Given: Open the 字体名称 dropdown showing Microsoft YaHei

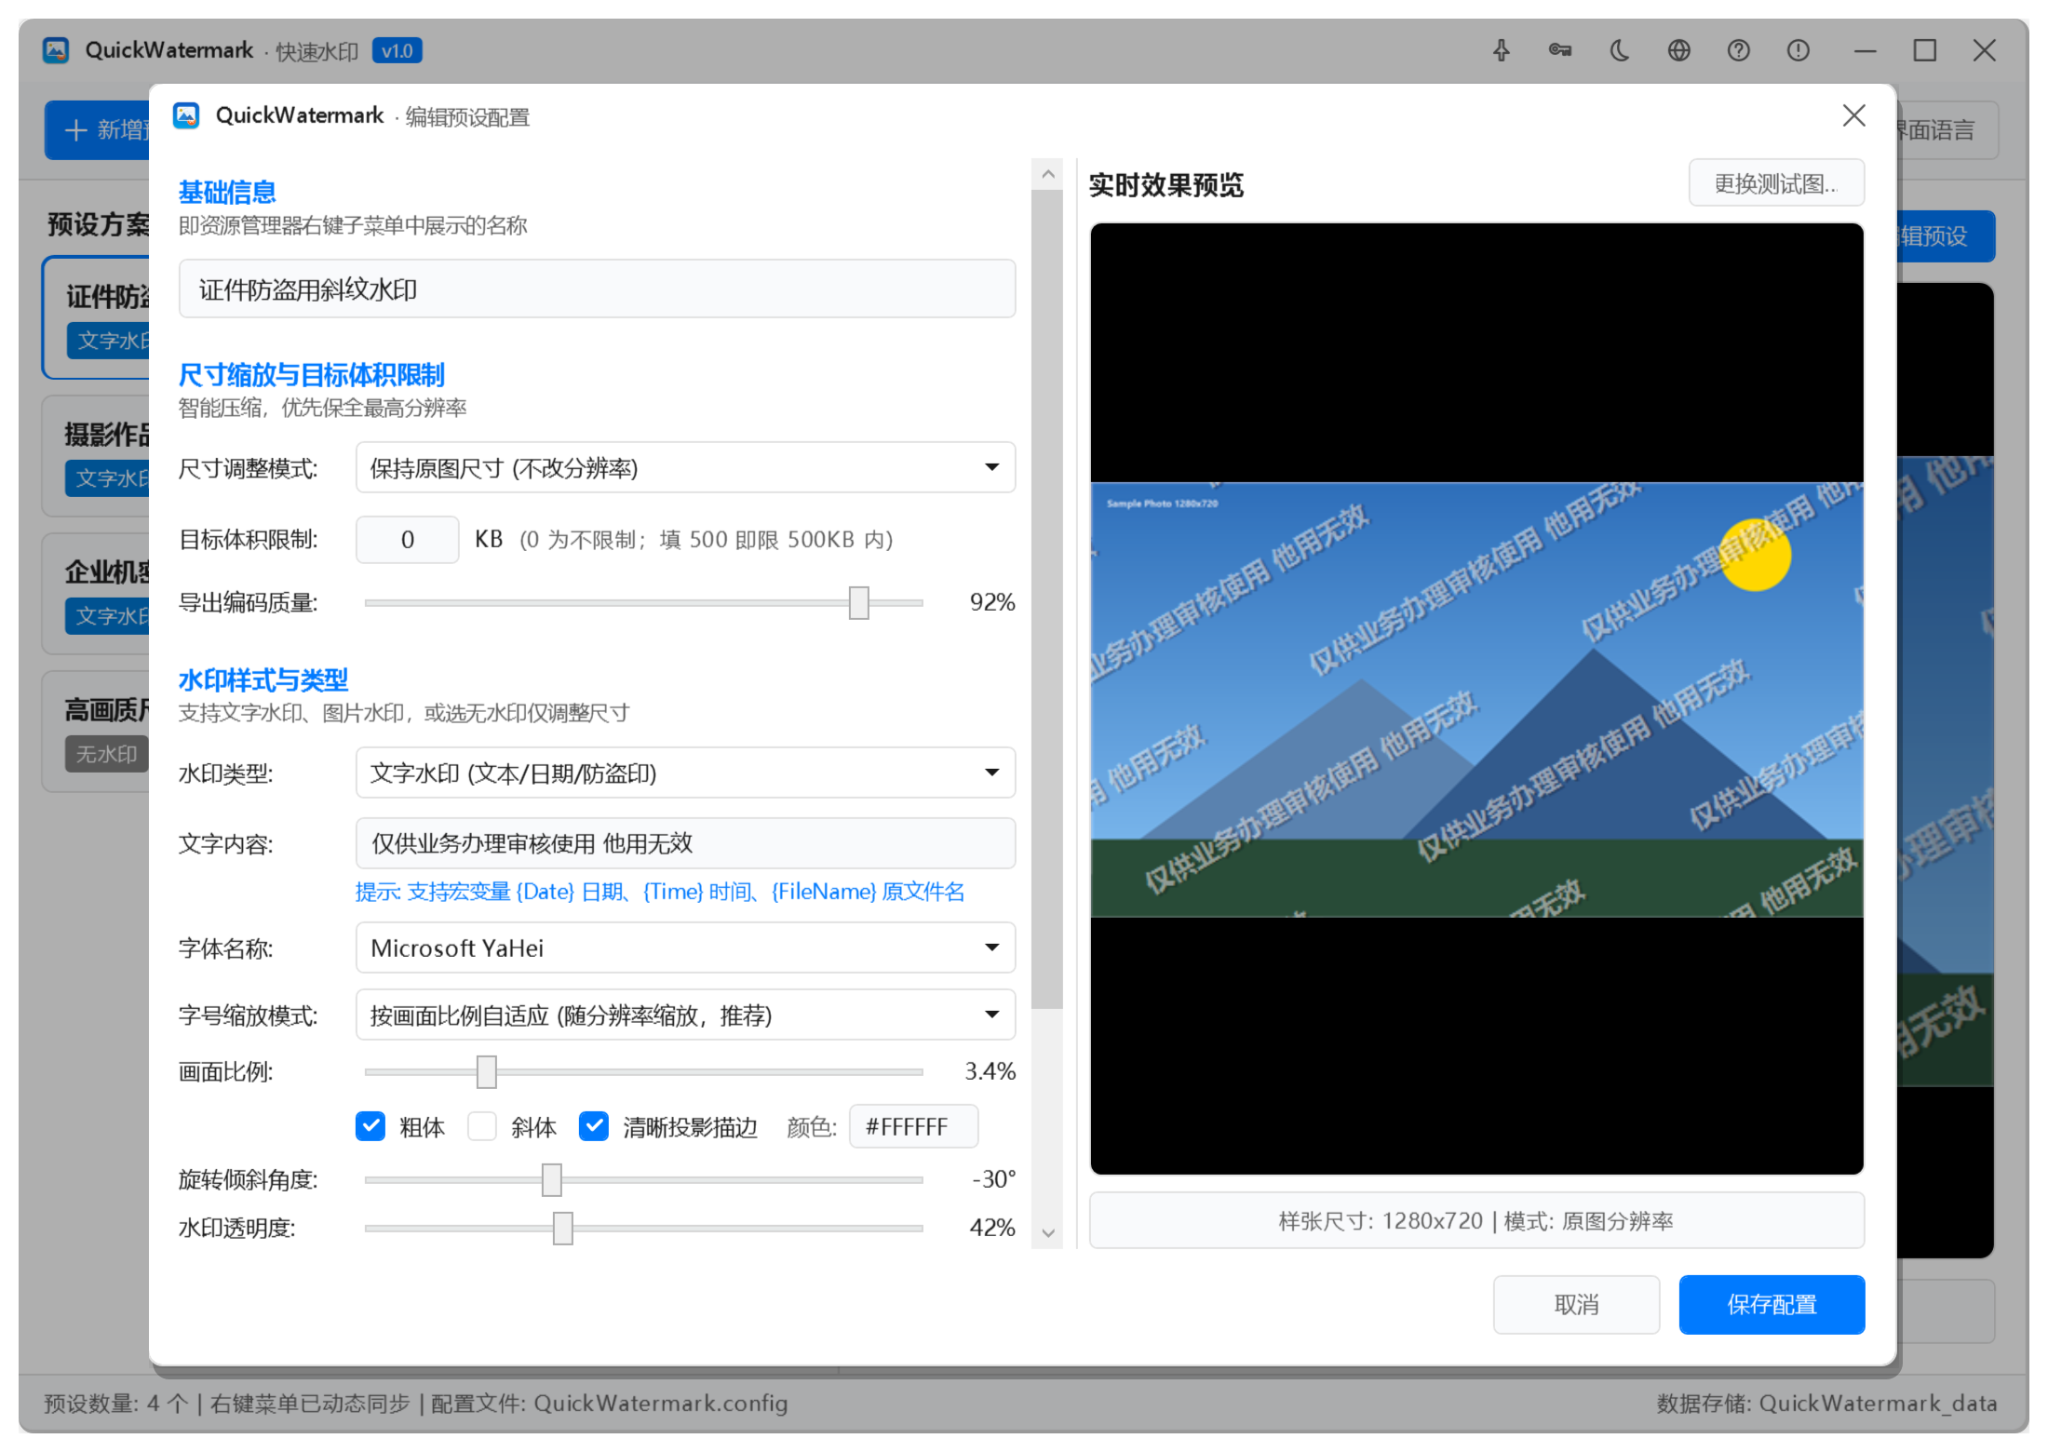Looking at the screenshot, I should (x=685, y=948).
